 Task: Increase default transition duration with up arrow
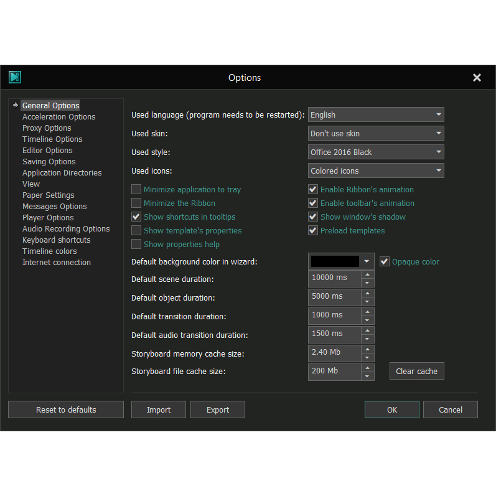[x=367, y=311]
